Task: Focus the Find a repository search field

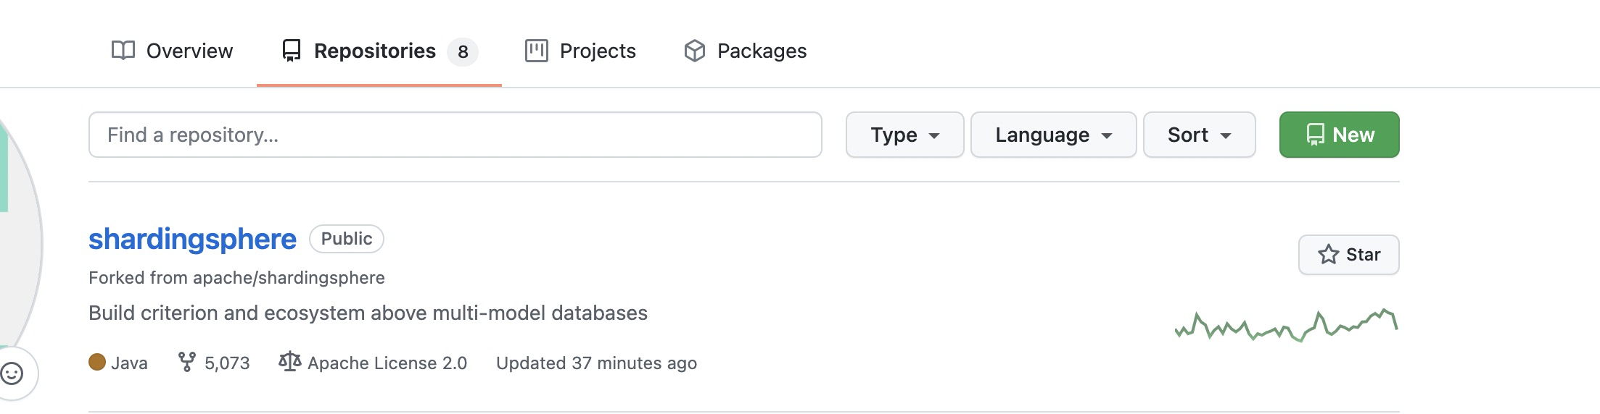Action: (x=455, y=135)
